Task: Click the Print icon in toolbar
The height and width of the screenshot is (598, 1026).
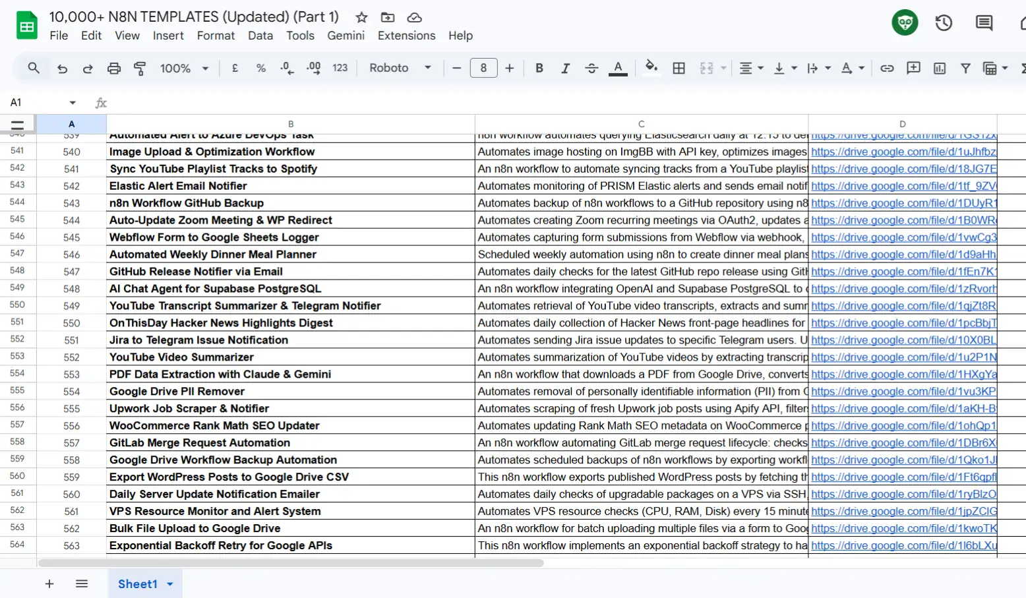Action: click(x=114, y=69)
